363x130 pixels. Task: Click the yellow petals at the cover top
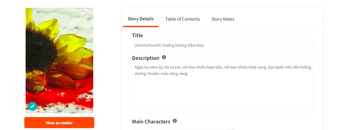point(53,24)
